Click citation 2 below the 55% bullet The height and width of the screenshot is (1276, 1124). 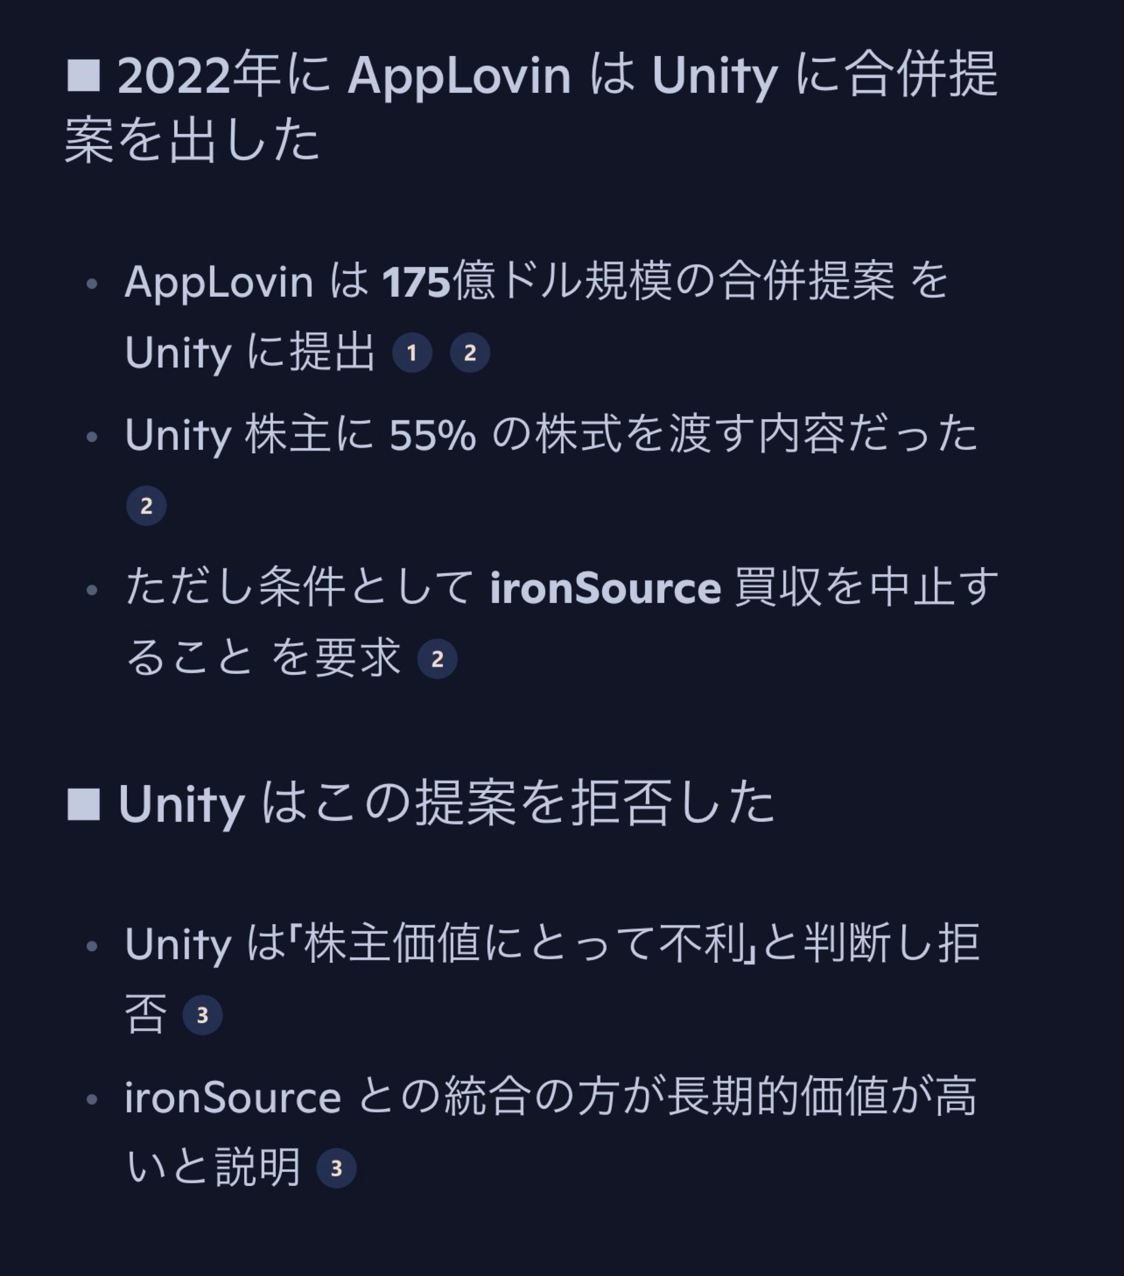pyautogui.click(x=146, y=506)
